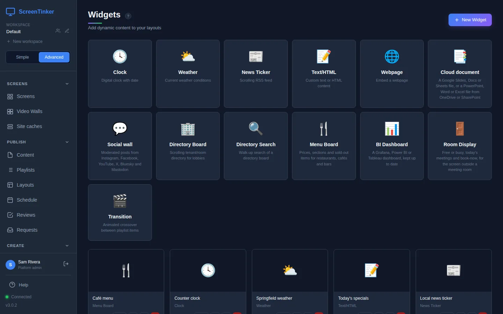Go to Video Walls page
This screenshot has height=314, width=503.
coord(38,111)
